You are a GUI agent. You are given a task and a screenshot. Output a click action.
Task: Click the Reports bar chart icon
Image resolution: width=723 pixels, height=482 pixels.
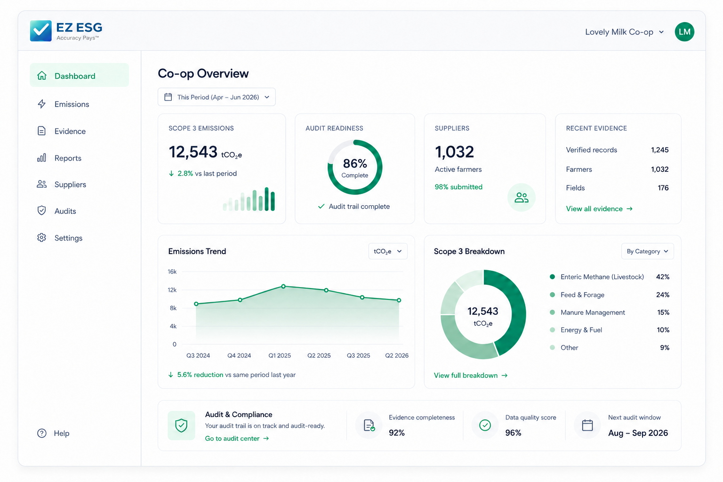click(42, 158)
